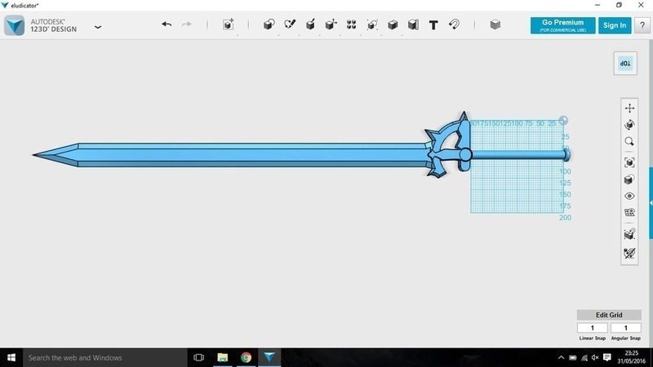Toggle grid visibility icon

pos(629,213)
